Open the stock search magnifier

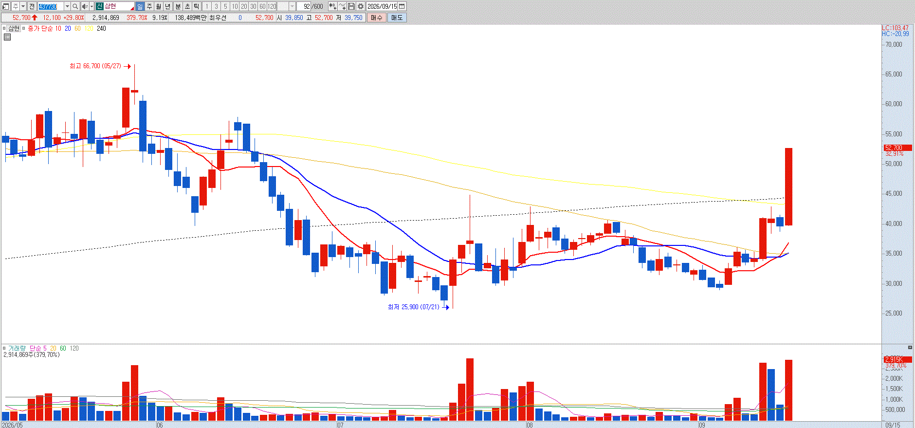tap(75, 6)
